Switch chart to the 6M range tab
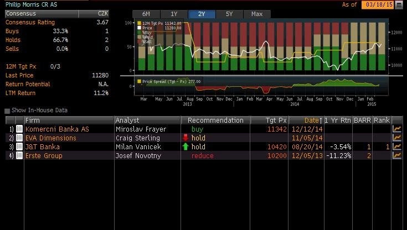The image size is (407, 230). tap(146, 14)
